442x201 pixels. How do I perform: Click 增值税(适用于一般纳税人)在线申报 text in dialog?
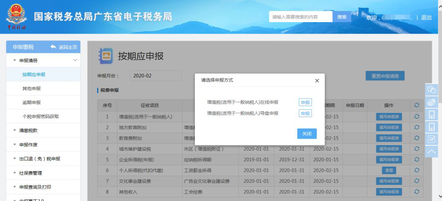coord(243,102)
